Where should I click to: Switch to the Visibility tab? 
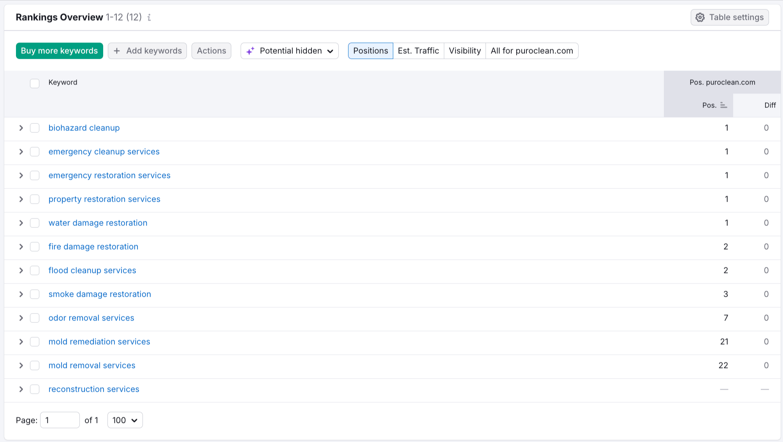pos(465,51)
